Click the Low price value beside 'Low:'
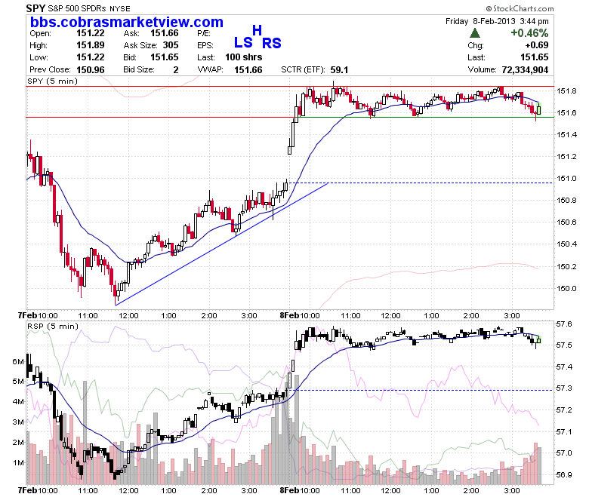The height and width of the screenshot is (497, 589). 90,57
